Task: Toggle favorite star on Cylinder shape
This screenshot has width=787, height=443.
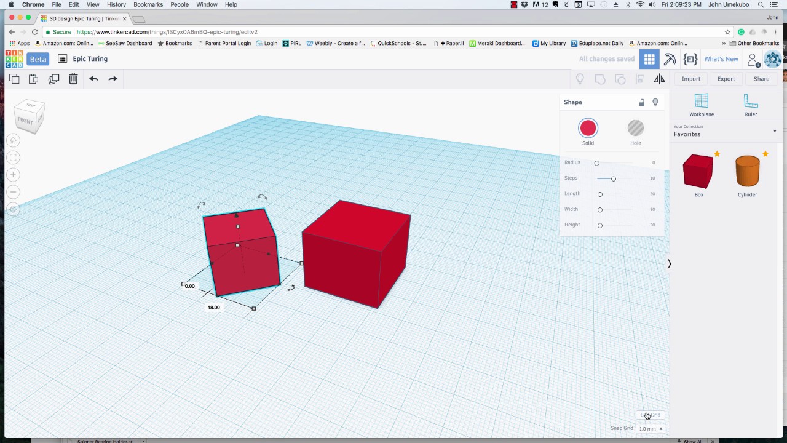Action: click(x=765, y=154)
